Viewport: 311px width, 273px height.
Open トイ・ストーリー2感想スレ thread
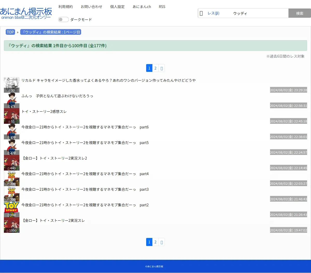click(44, 112)
